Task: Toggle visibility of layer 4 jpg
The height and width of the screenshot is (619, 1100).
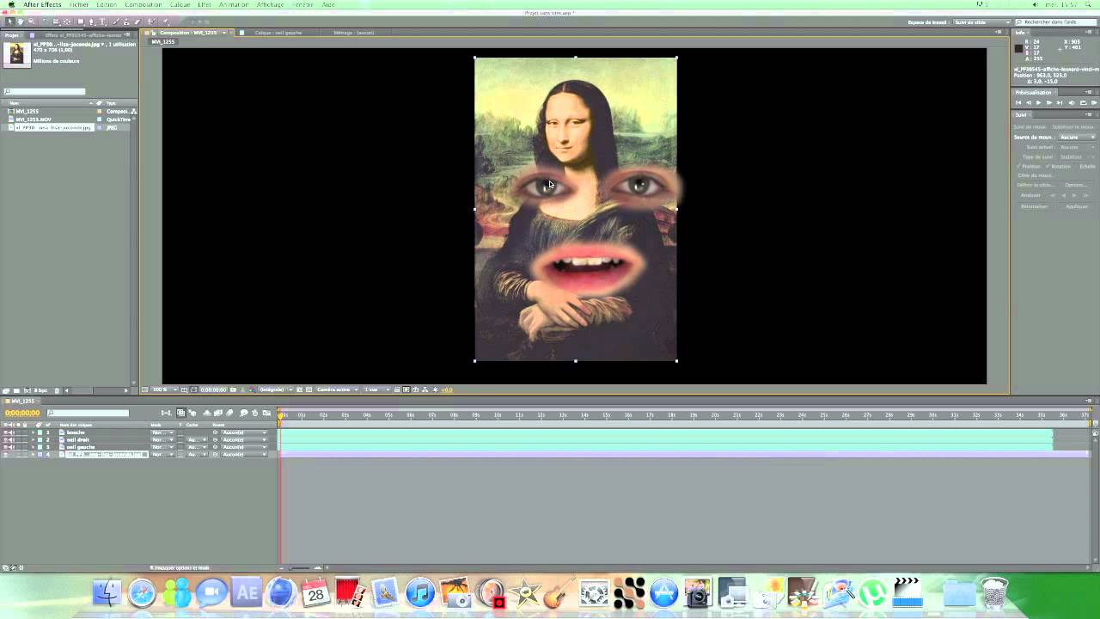Action: click(5, 454)
